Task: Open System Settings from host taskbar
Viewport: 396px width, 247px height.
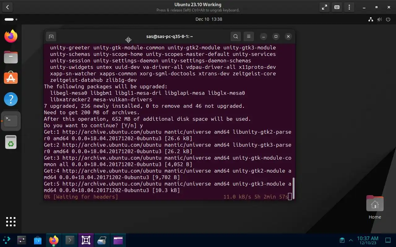Action: point(22,240)
